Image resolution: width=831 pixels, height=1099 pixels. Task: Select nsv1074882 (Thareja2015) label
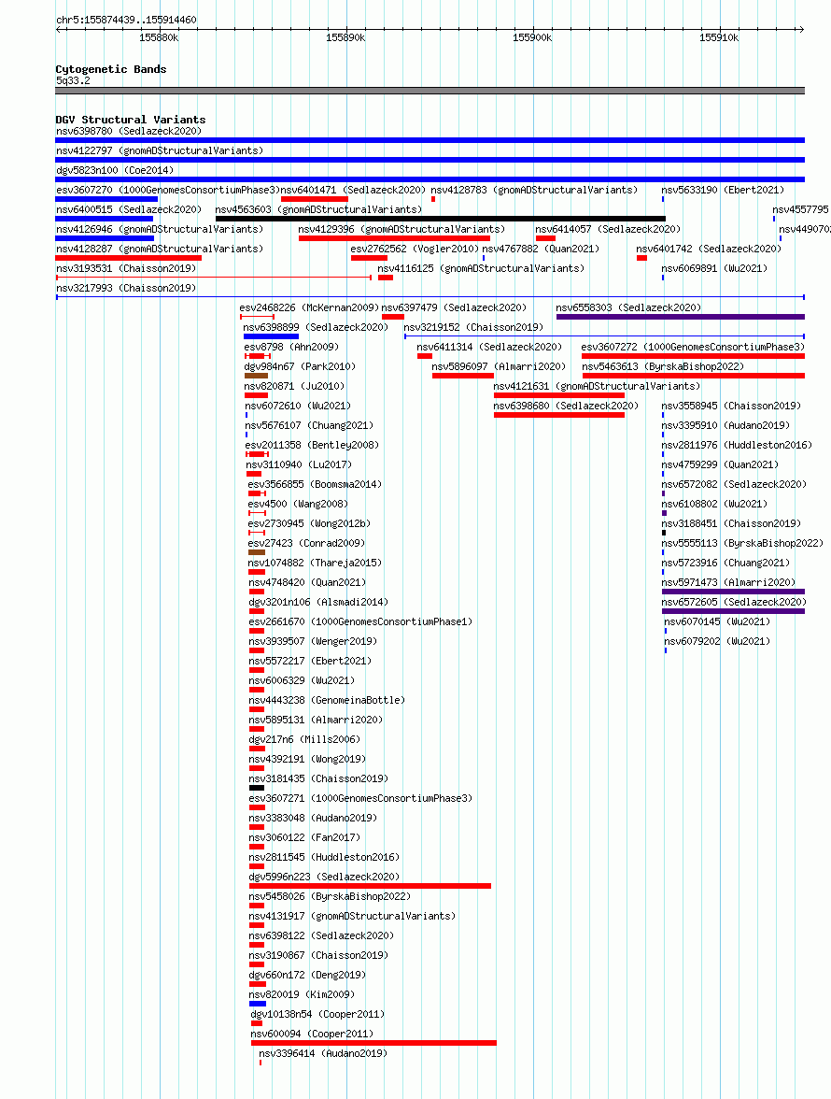315,563
